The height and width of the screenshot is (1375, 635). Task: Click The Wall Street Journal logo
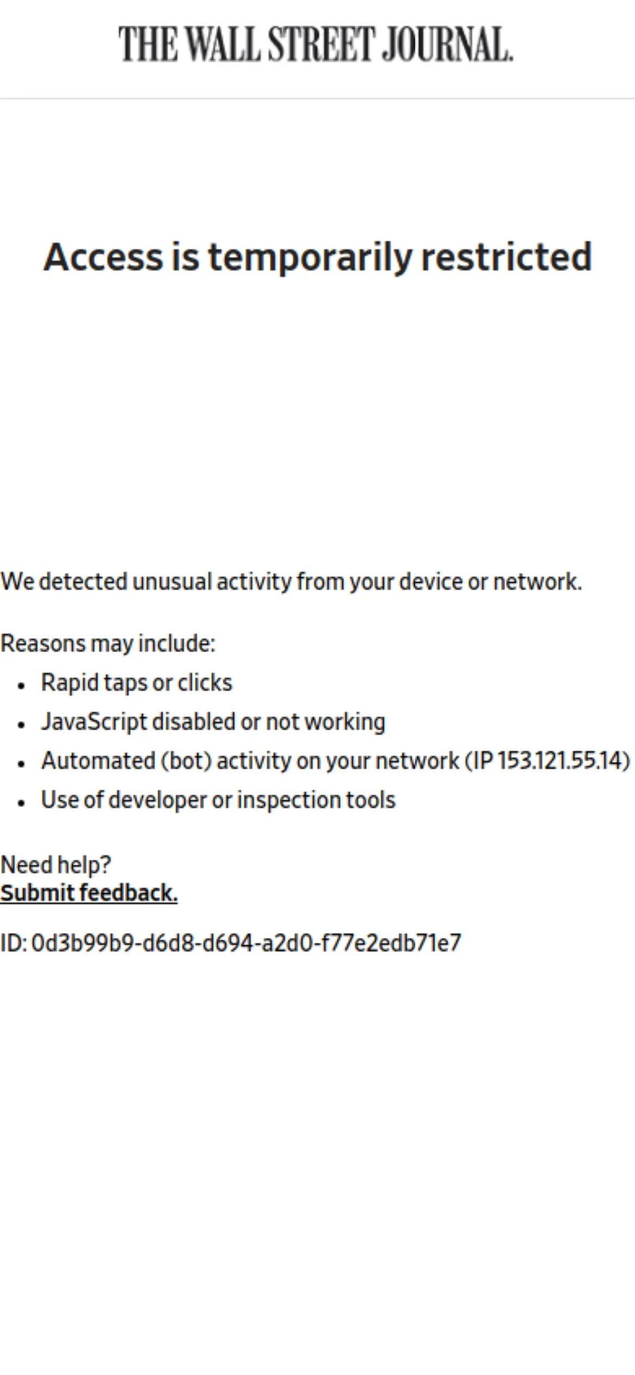316,43
